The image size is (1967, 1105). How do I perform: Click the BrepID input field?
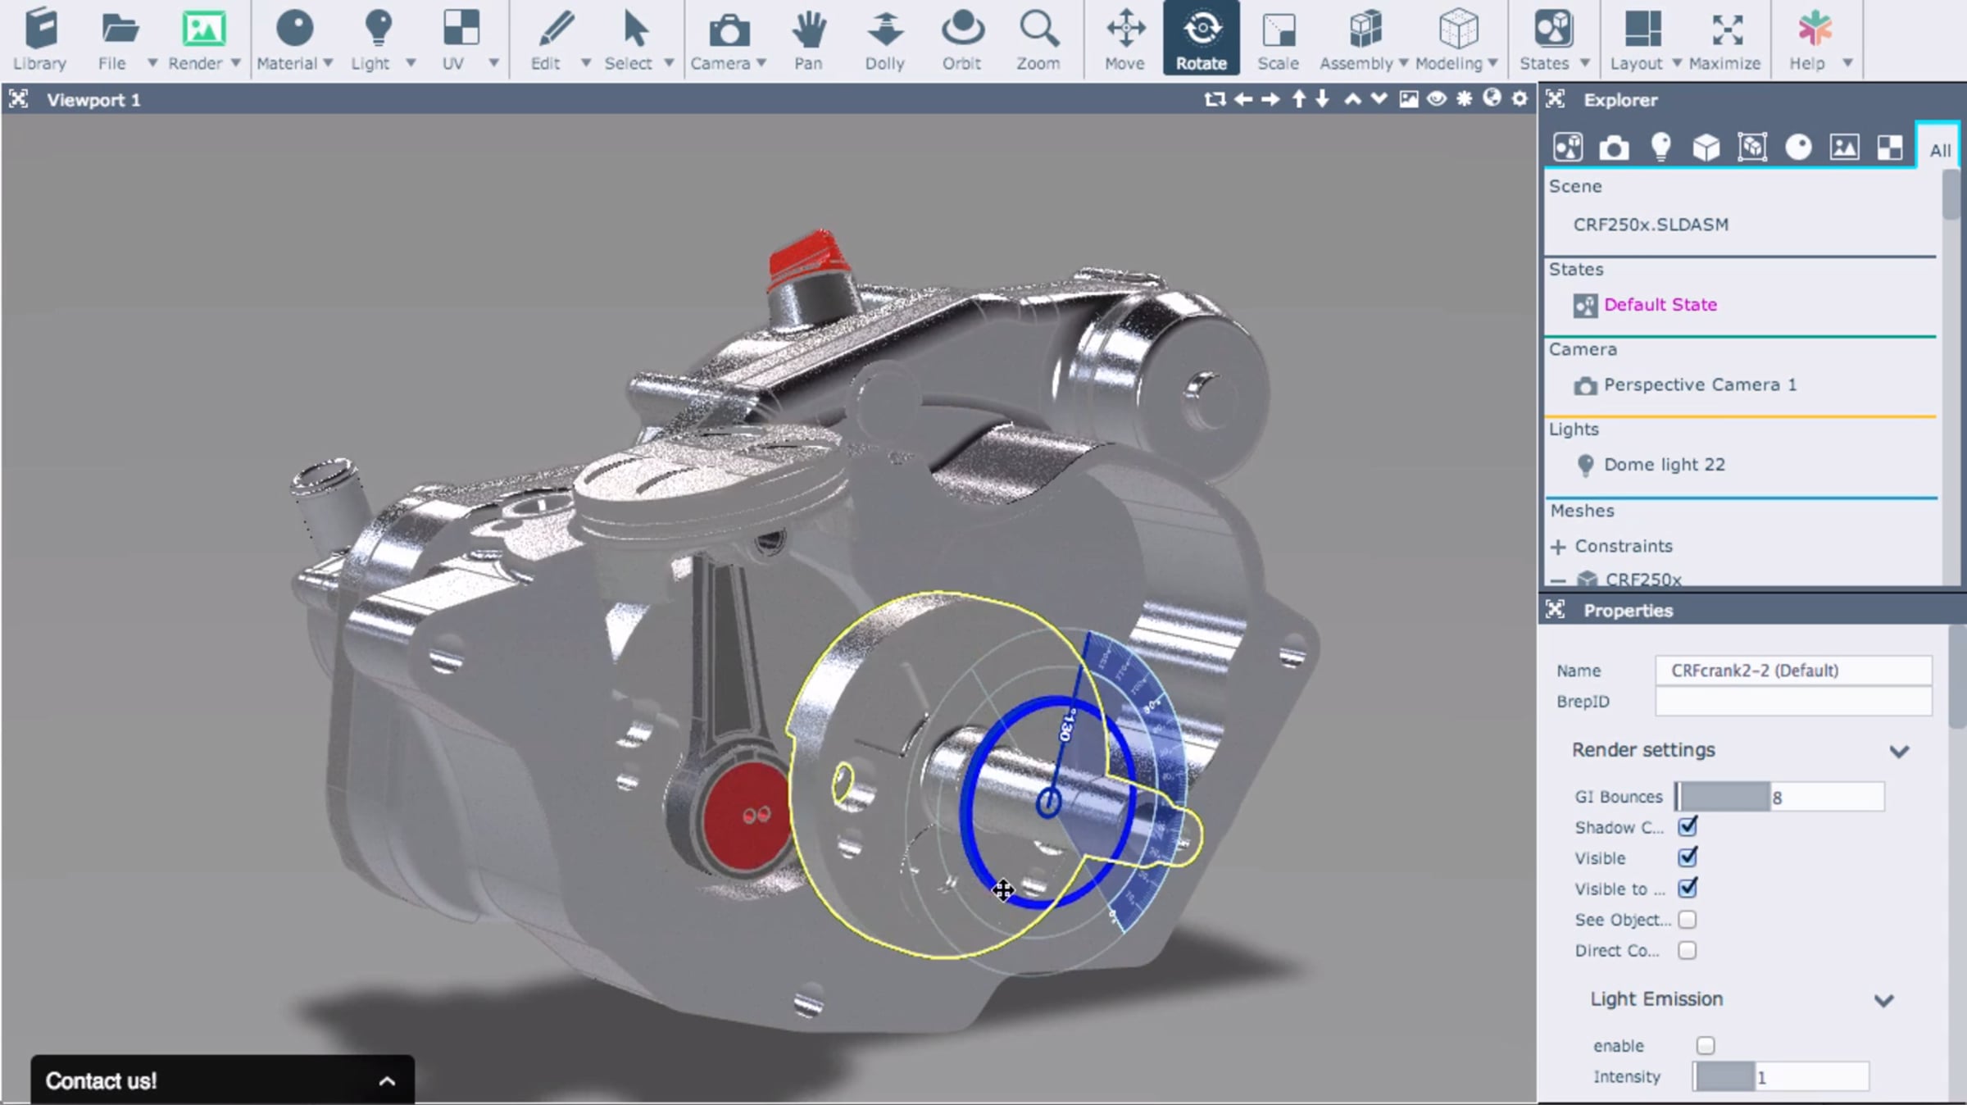pos(1793,702)
